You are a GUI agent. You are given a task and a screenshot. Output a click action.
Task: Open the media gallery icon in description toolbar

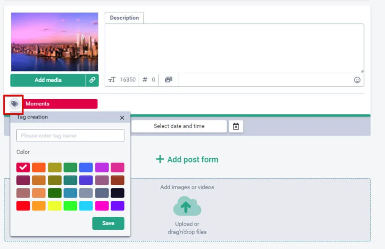pos(169,80)
